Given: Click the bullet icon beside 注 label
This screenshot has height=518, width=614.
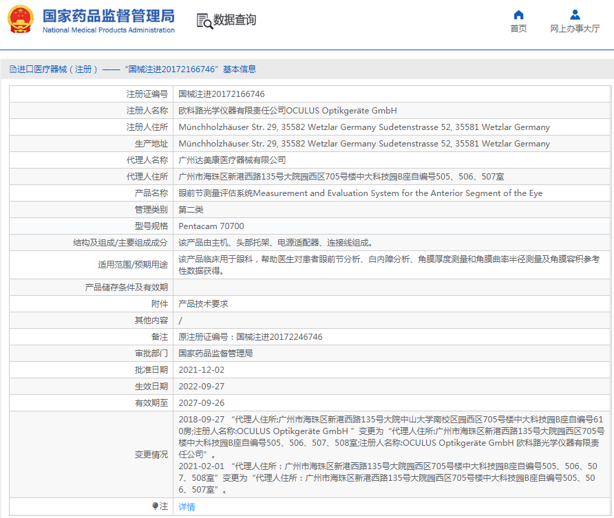Looking at the screenshot, I should click(156, 506).
